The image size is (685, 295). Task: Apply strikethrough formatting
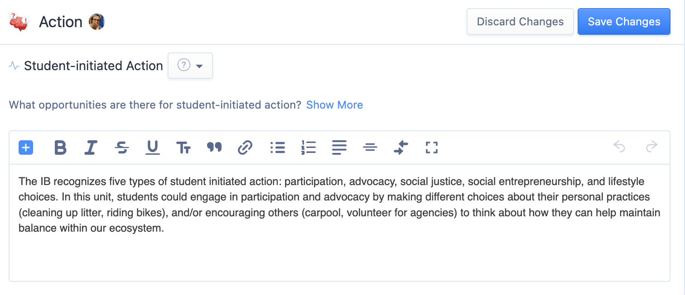pyautogui.click(x=122, y=147)
